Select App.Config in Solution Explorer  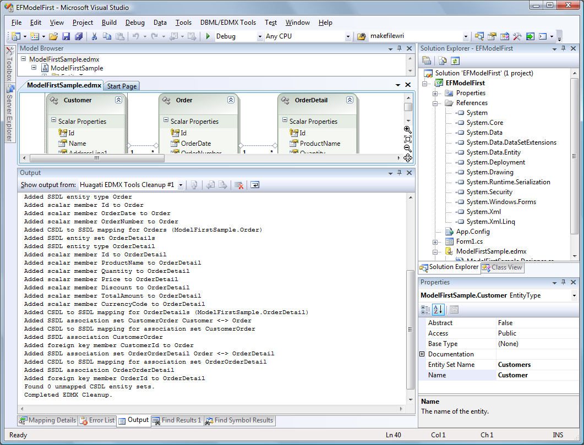point(473,232)
